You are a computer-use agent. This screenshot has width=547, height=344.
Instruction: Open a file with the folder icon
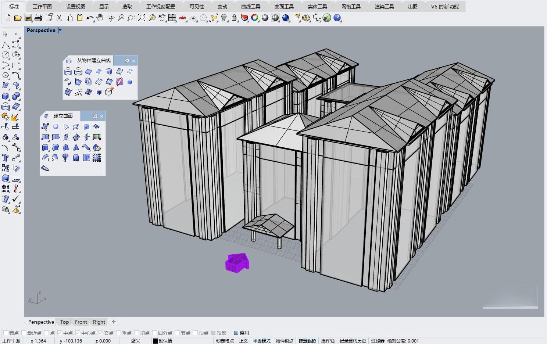18,18
